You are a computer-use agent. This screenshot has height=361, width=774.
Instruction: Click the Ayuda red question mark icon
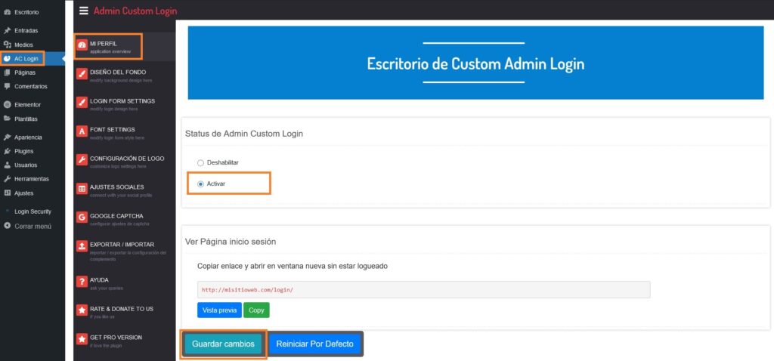point(82,282)
